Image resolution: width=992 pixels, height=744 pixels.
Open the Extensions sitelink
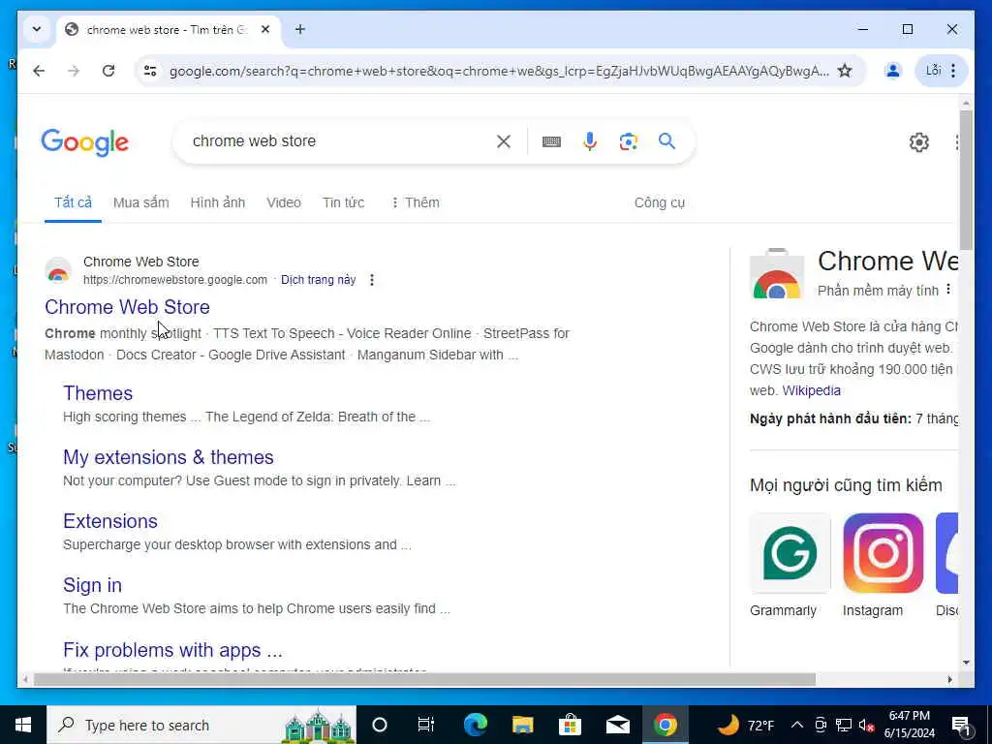(110, 521)
